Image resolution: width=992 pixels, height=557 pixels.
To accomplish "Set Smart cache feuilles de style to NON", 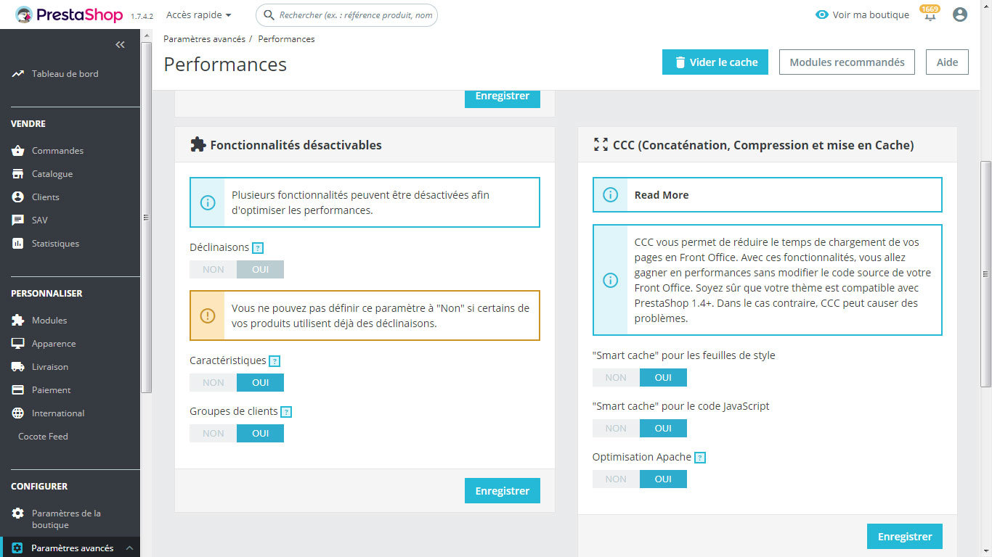I will click(x=616, y=377).
